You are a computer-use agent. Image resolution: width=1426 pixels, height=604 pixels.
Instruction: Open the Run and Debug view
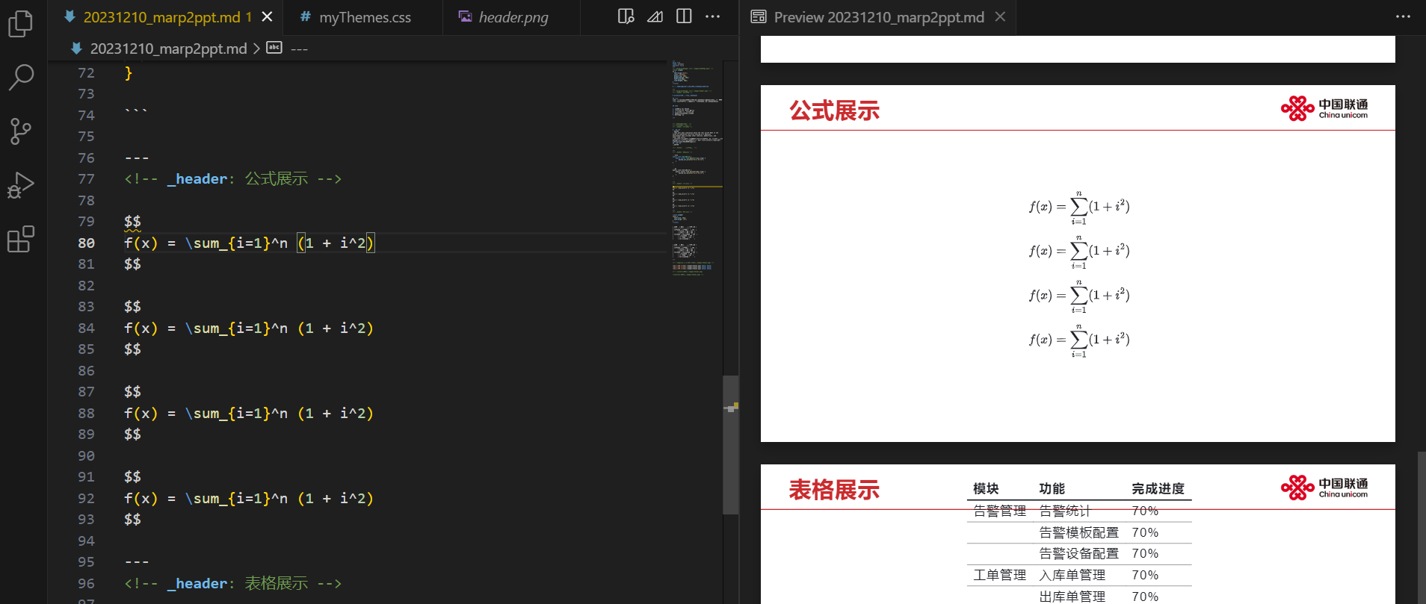coord(21,185)
